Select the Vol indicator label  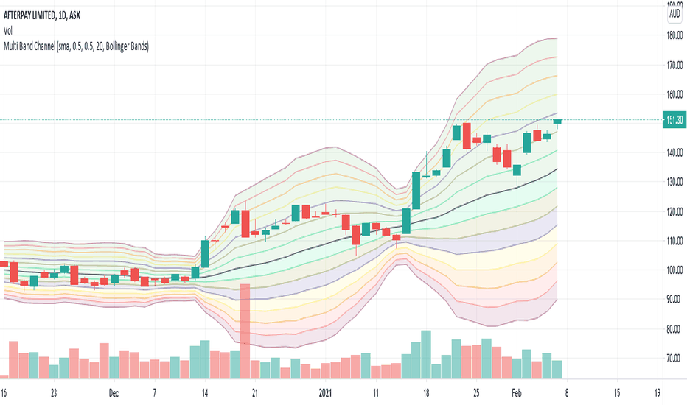[8, 31]
